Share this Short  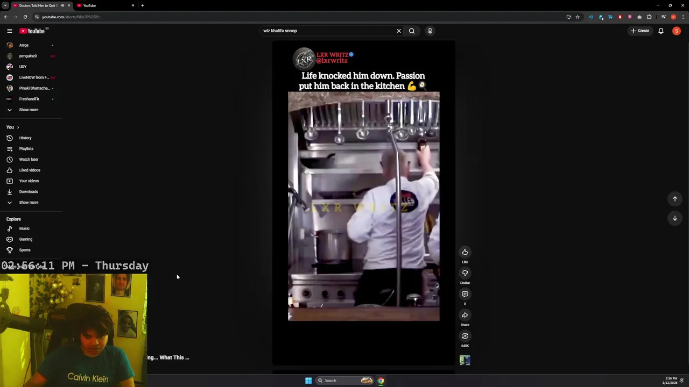click(465, 315)
